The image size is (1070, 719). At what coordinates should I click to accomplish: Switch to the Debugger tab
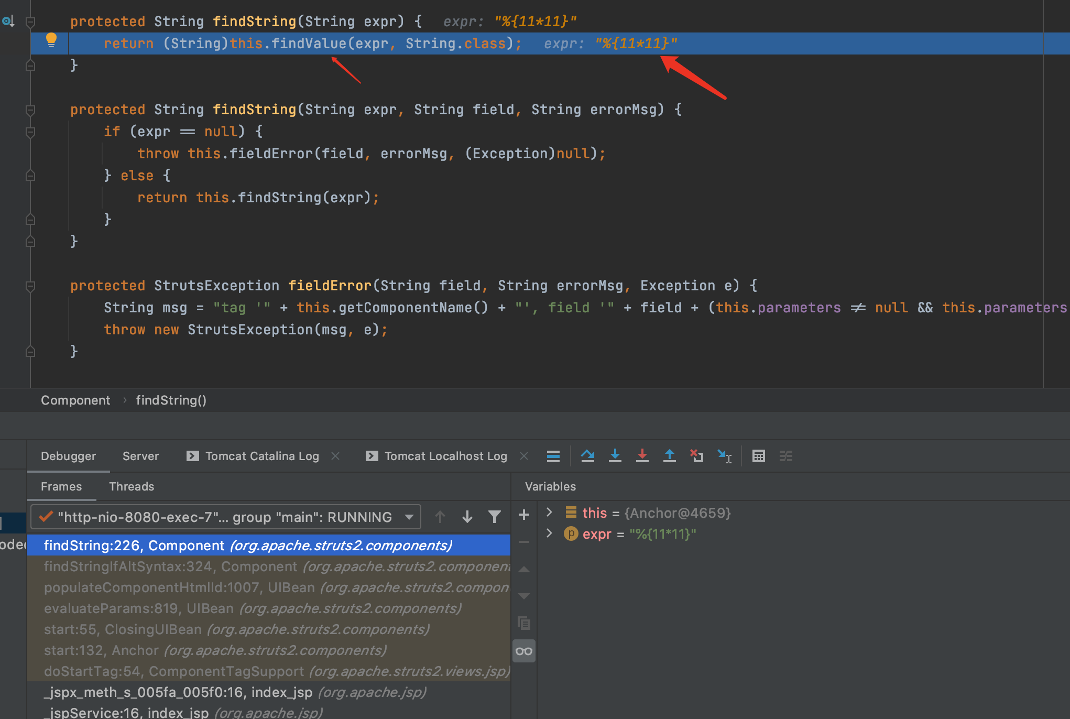(x=68, y=456)
